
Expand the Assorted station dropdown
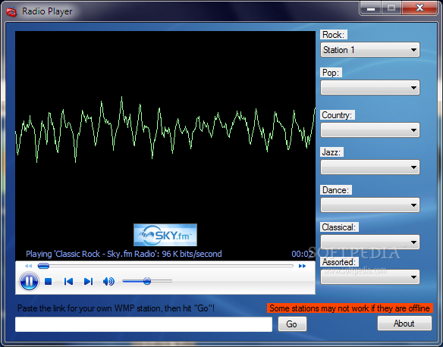point(370,277)
